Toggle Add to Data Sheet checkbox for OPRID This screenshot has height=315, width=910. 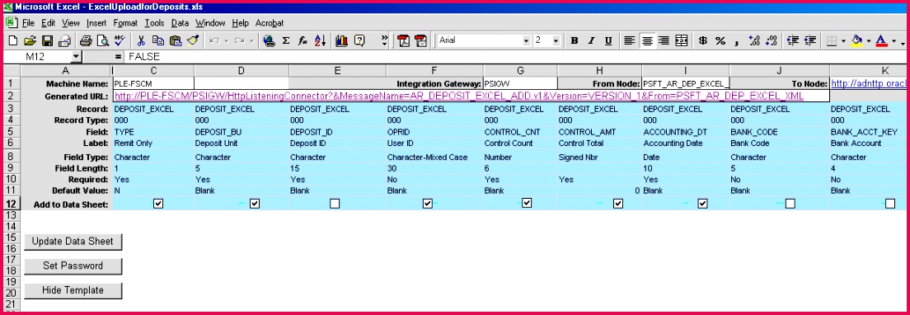tap(428, 204)
